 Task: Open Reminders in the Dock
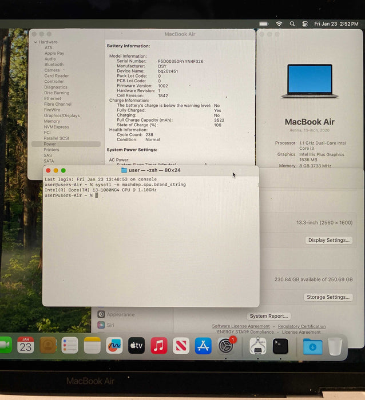[70, 345]
